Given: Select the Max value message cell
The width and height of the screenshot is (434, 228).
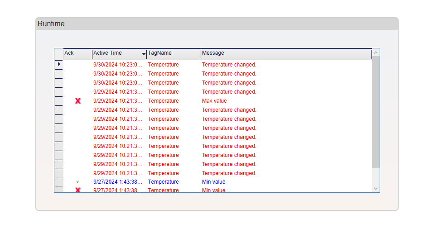Looking at the screenshot, I should tap(214, 101).
